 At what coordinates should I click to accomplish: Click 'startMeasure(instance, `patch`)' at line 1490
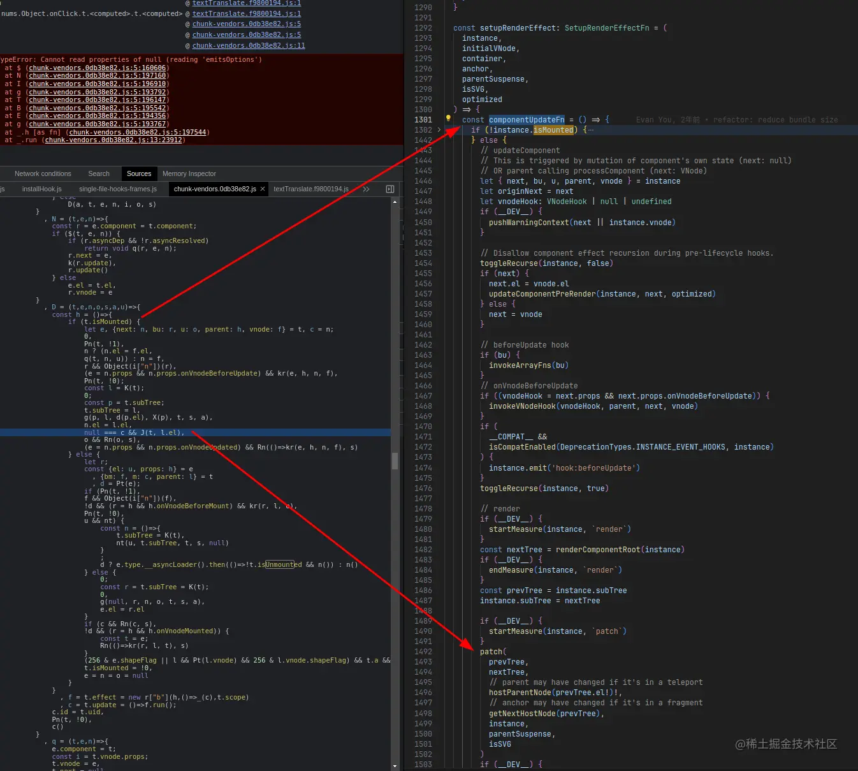558,631
